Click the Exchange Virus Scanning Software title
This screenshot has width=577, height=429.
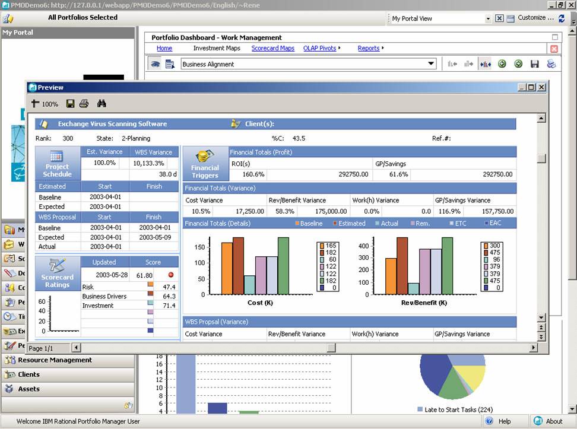pos(112,124)
